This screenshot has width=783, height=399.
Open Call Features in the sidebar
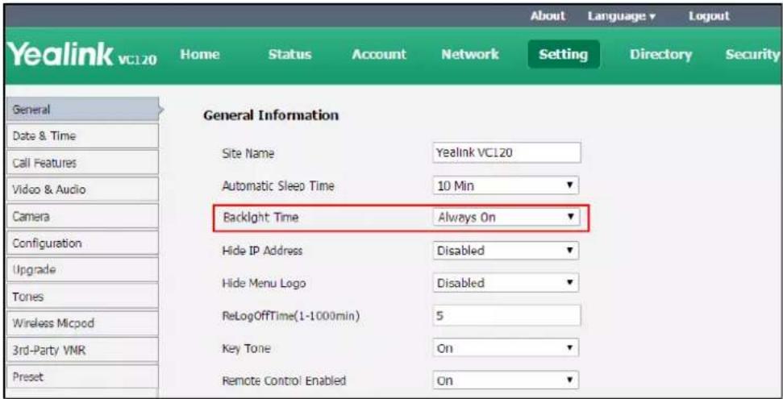82,163
